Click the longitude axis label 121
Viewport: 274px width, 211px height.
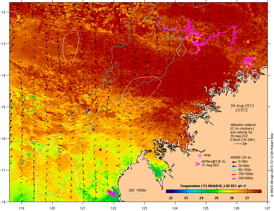tap(83, 208)
